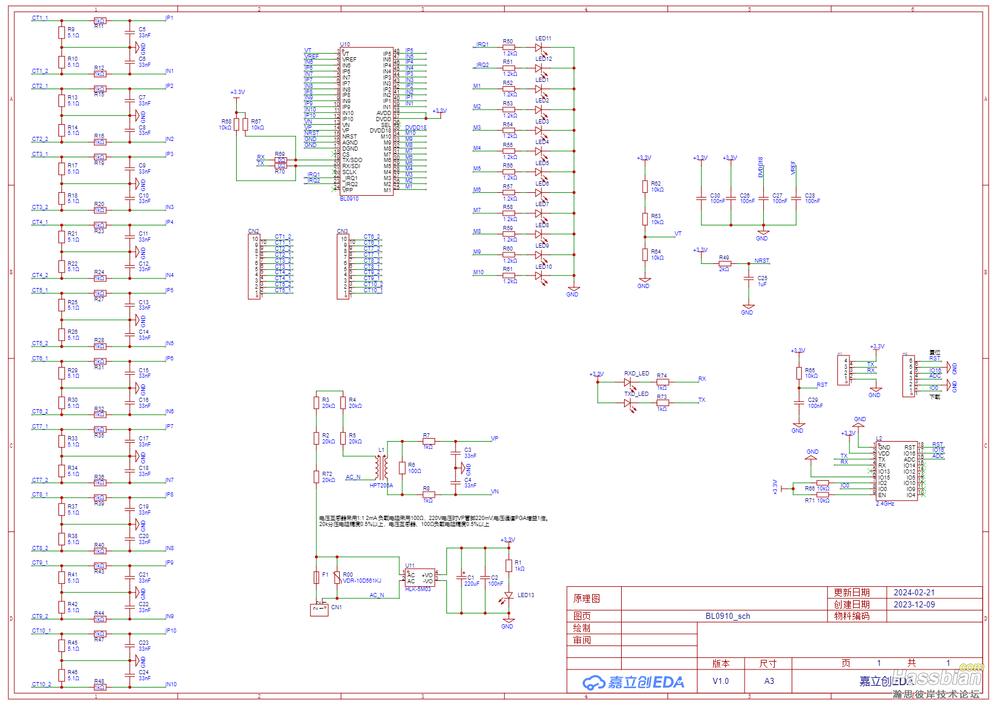Viewport: 997px width, 705px height.
Task: Select resistor R6 100Ω
Action: click(x=402, y=468)
